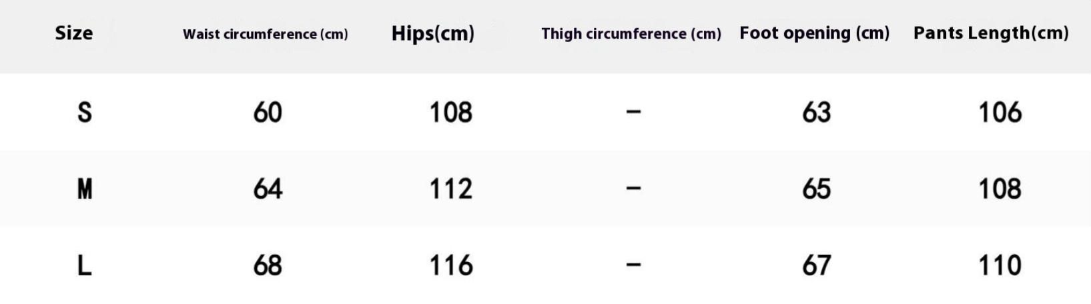This screenshot has height=304, width=1091.
Task: Click hips value 112 in M row
Action: click(x=450, y=189)
